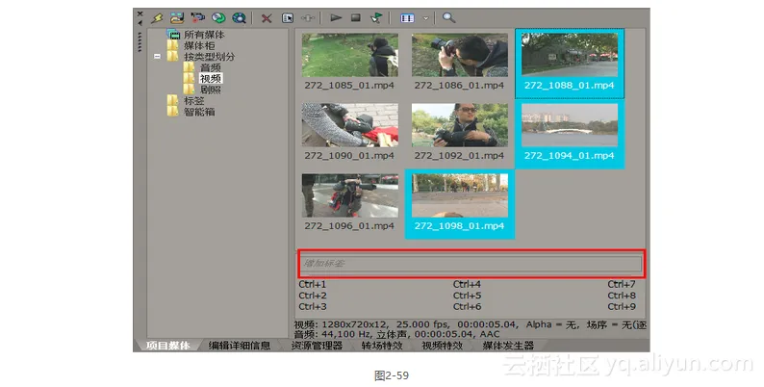This screenshot has height=387, width=764.
Task: Click the Ctrl+7 tag slot
Action: click(622, 284)
